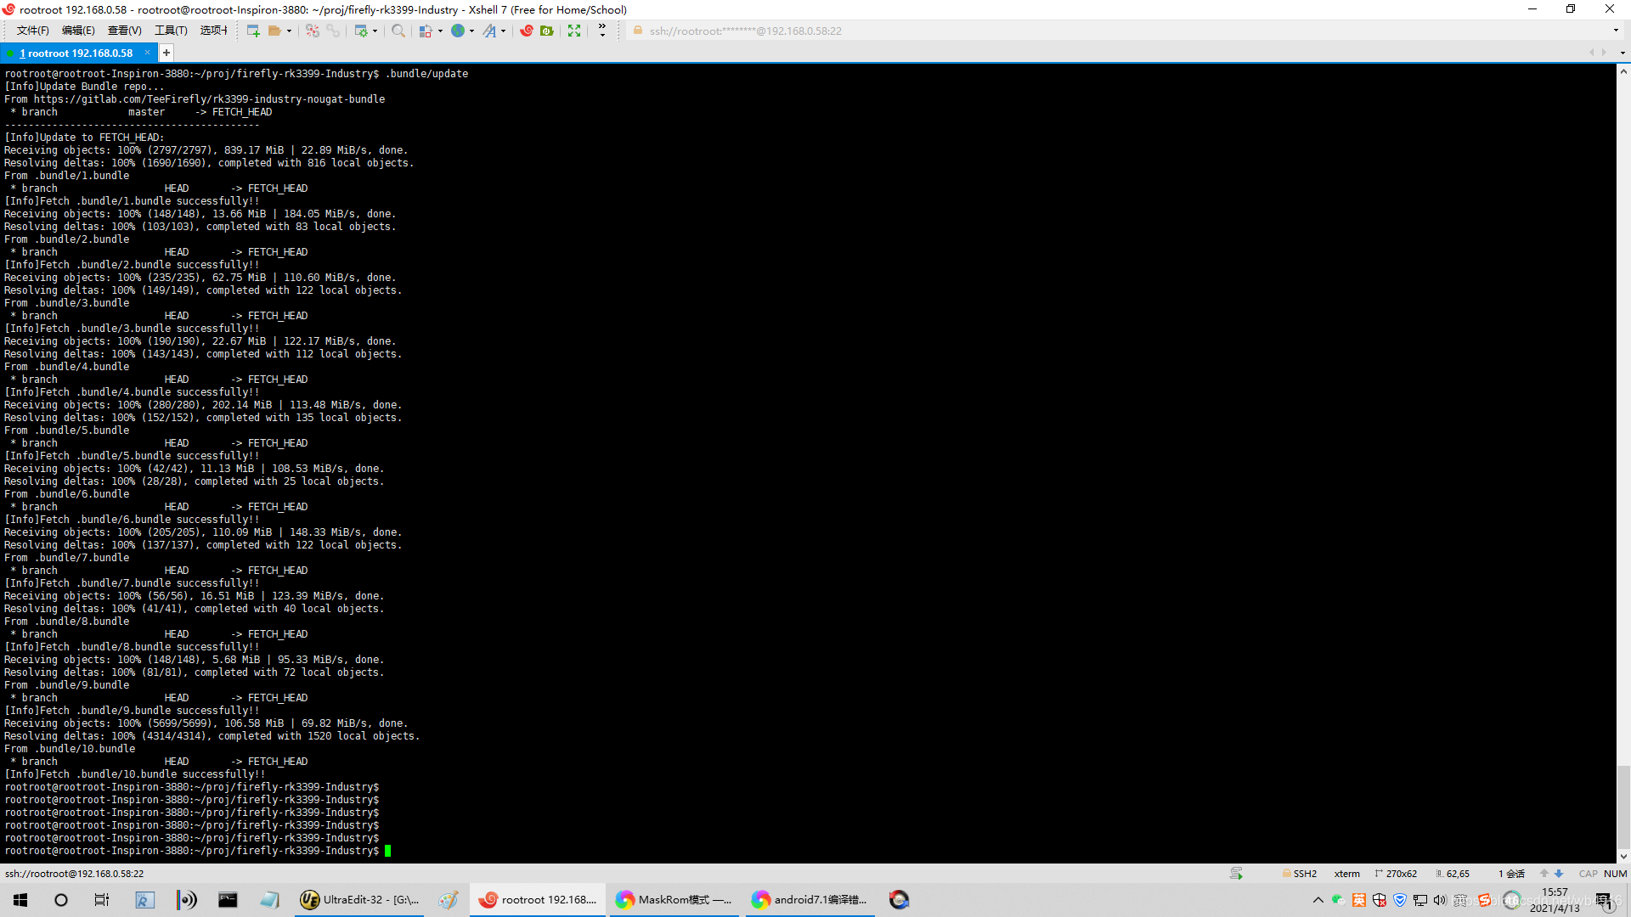Click the red Xmanager swirl toolbar icon
Screen dimensions: 1631x917
pyautogui.click(x=527, y=31)
